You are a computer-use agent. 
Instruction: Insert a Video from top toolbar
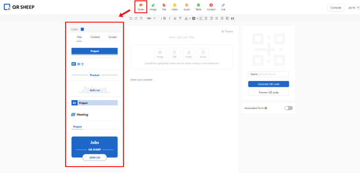174,7
